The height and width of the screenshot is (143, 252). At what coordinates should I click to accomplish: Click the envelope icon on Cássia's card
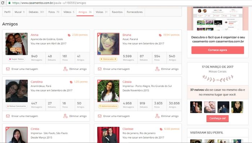click(100, 116)
